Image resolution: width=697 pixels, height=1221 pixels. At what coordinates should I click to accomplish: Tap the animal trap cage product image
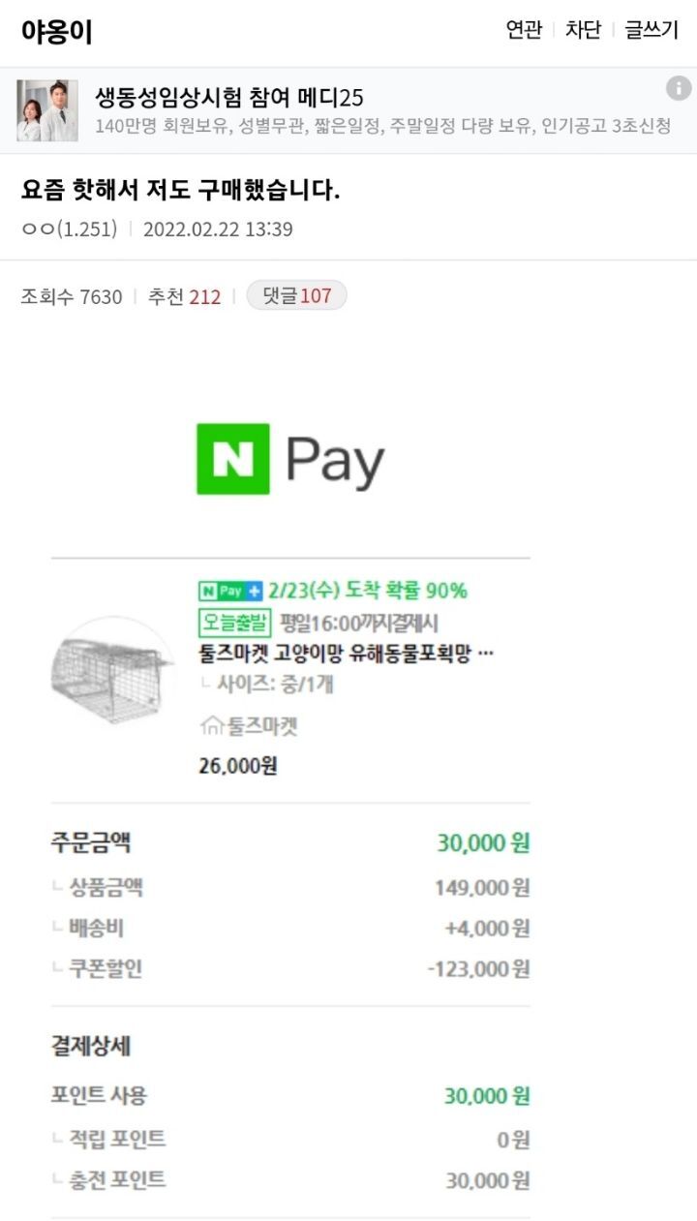tap(110, 670)
